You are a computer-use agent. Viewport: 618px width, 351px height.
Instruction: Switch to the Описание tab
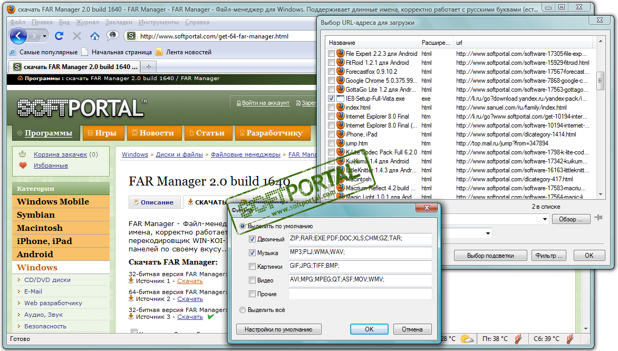[x=154, y=202]
